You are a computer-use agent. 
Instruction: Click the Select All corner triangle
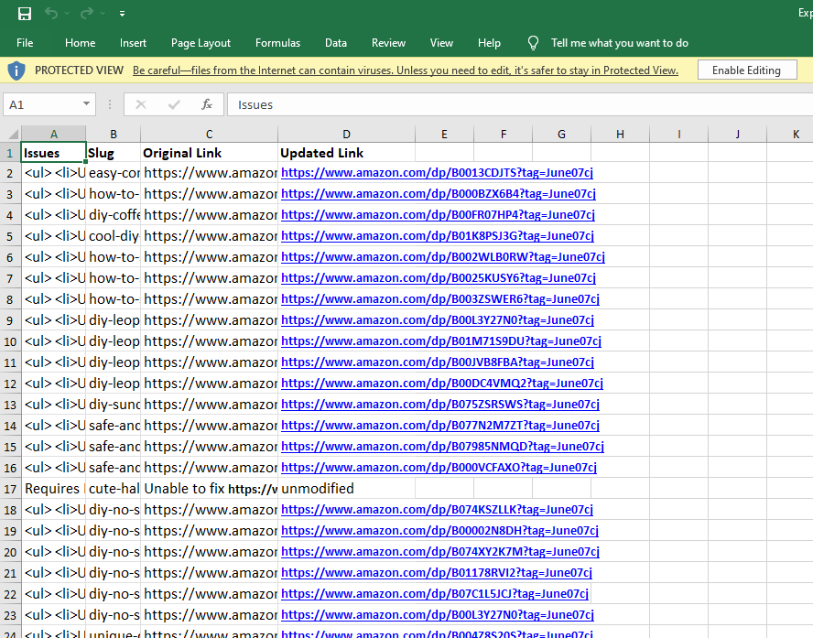coord(13,134)
